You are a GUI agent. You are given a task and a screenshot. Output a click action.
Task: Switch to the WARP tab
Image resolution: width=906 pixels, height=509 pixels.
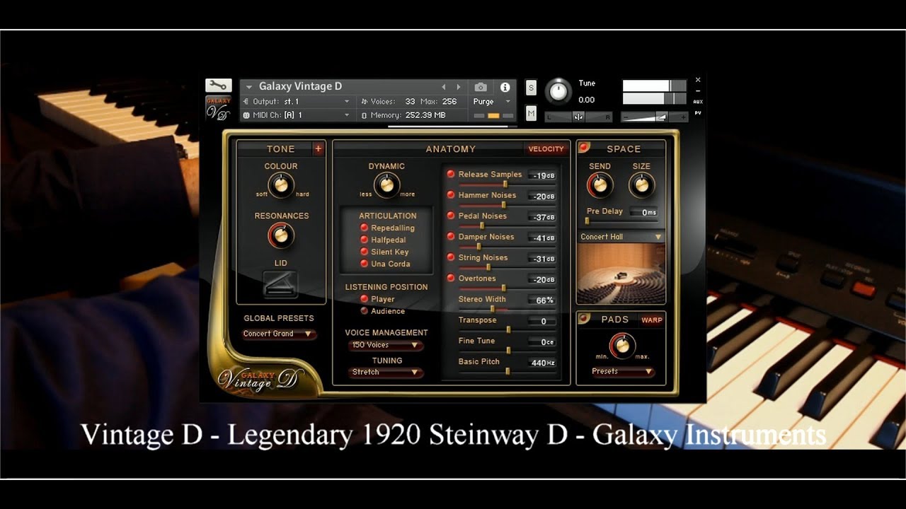(652, 320)
